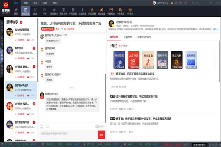
Task: Open the mail inbox icon
Action: click(181, 3)
